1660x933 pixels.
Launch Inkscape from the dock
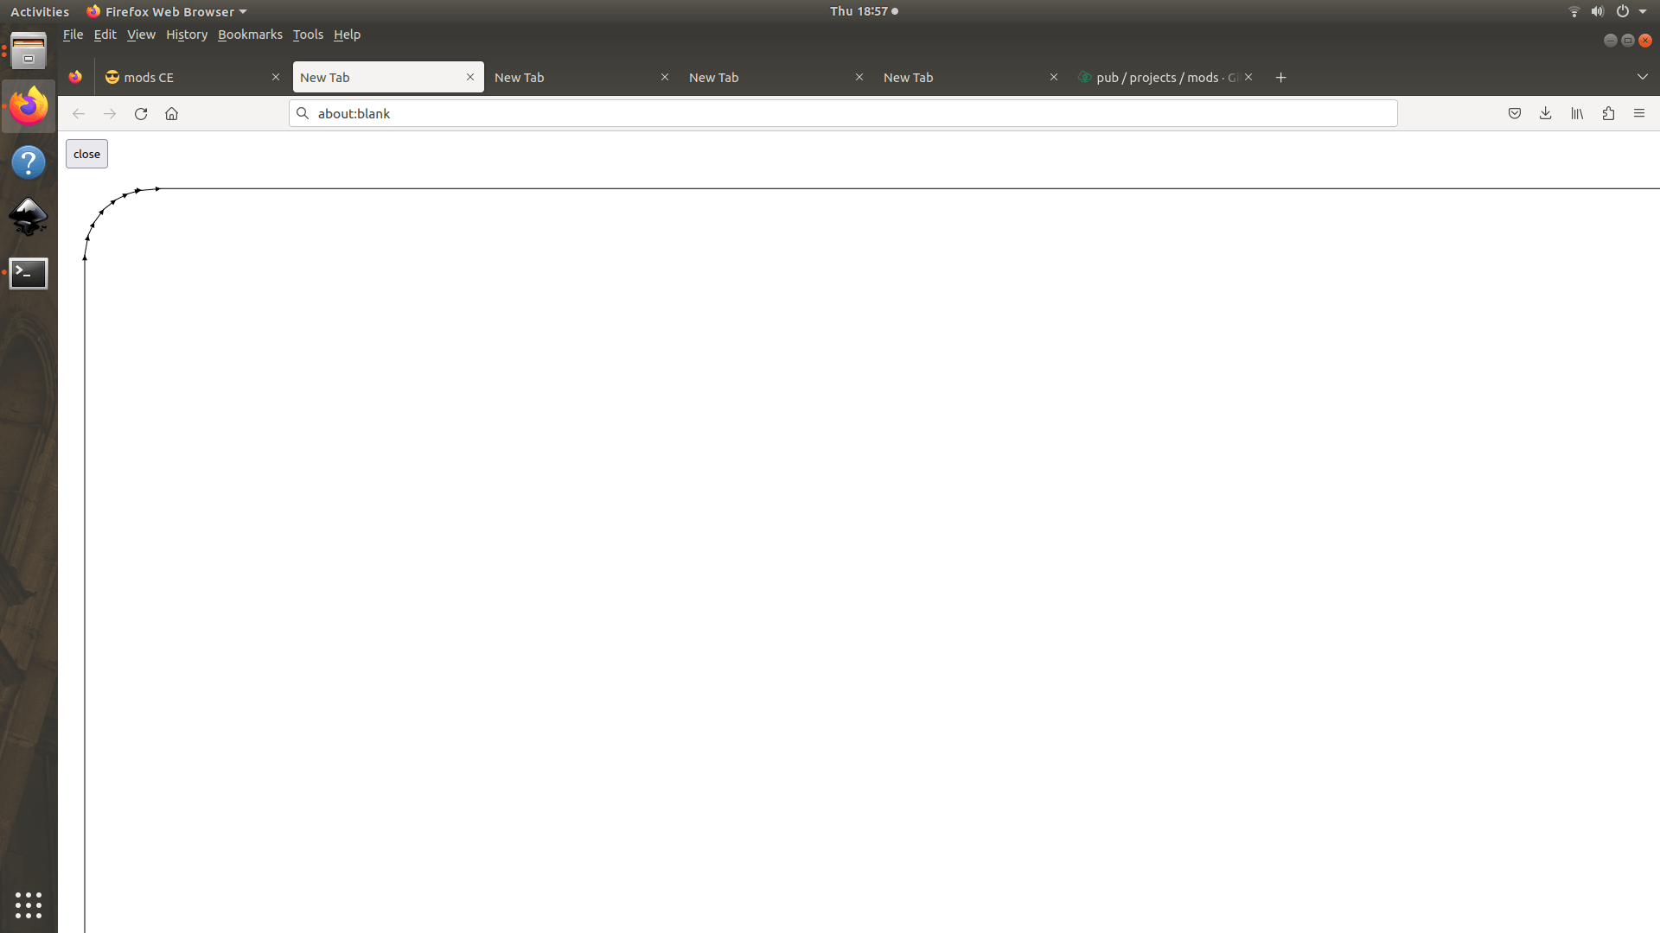pyautogui.click(x=29, y=217)
